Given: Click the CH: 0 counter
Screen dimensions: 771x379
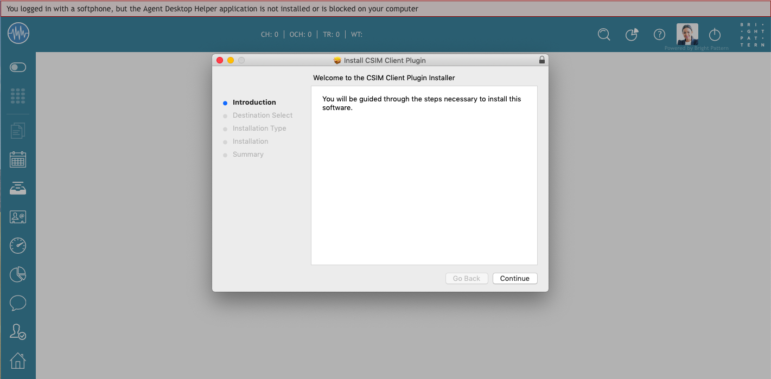Looking at the screenshot, I should coord(270,35).
